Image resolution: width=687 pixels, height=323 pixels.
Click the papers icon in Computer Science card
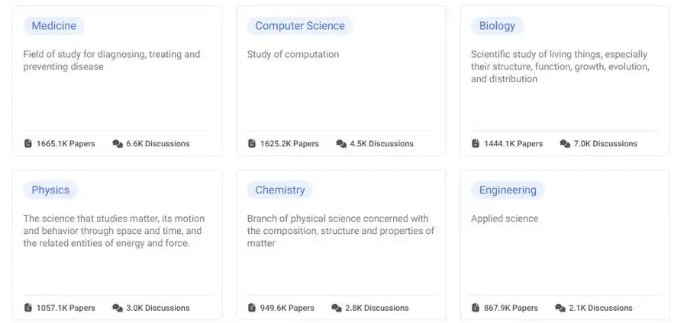coord(252,143)
